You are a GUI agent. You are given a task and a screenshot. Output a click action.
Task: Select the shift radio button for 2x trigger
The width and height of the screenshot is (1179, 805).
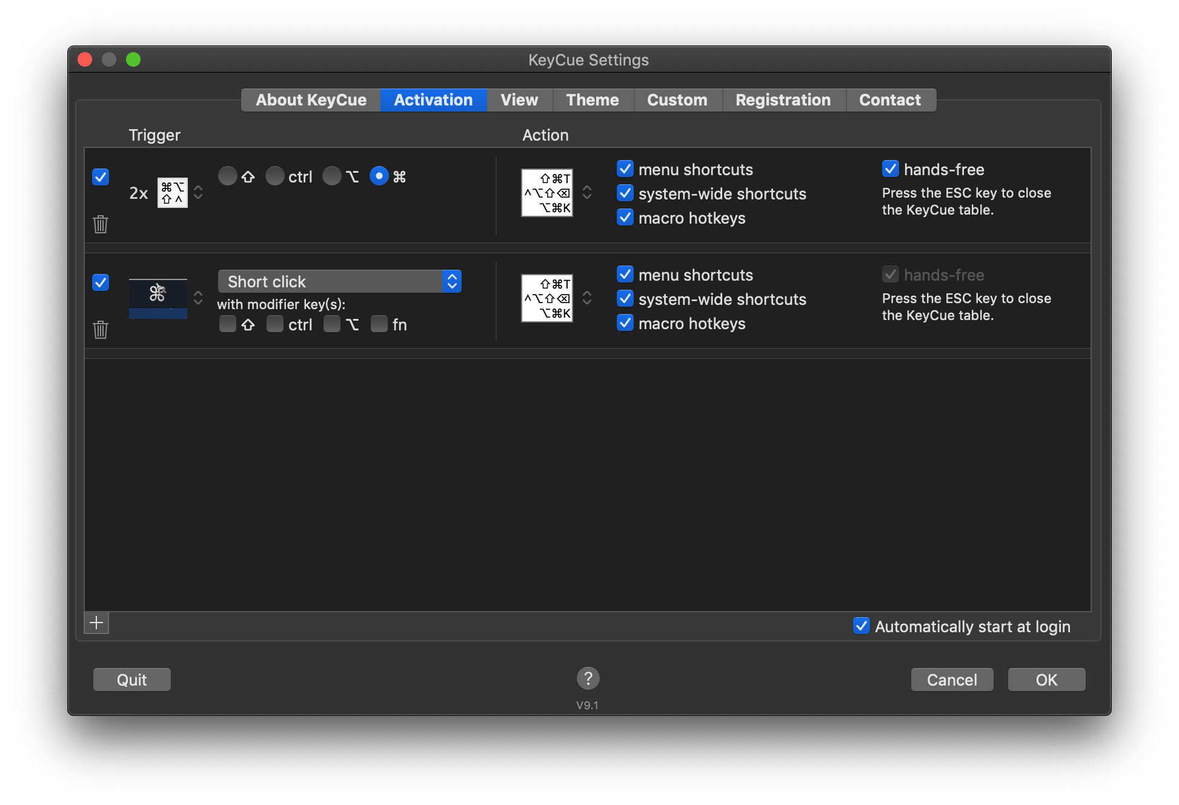pyautogui.click(x=228, y=176)
